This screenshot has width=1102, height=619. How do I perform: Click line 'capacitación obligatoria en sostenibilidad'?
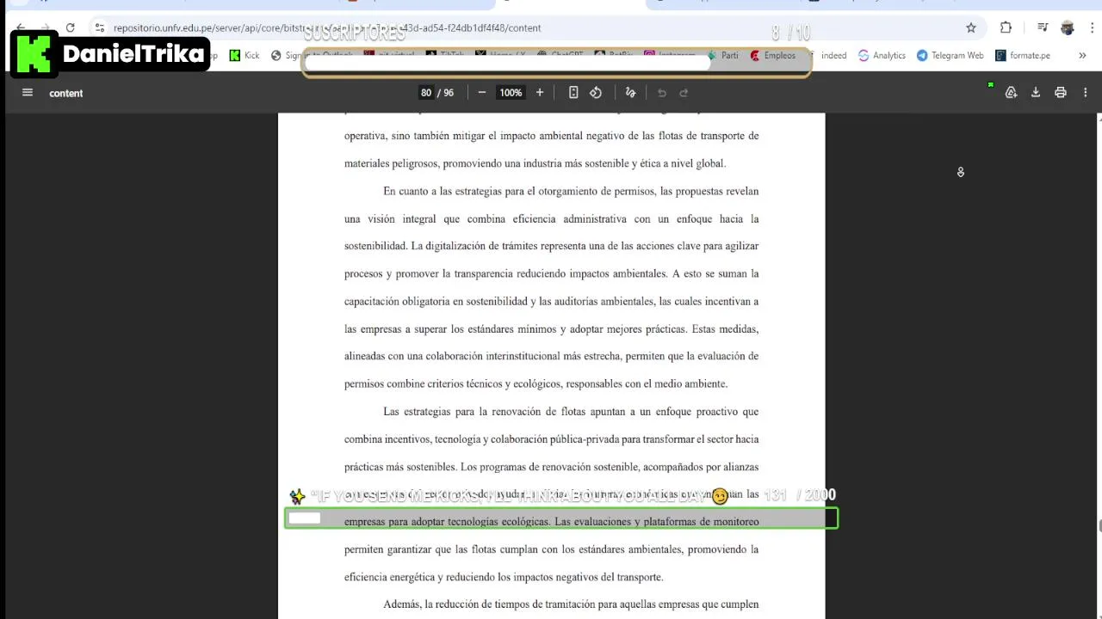click(x=551, y=302)
